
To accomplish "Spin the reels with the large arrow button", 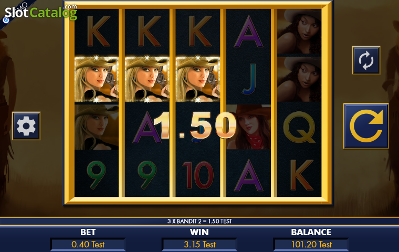I will point(366,126).
